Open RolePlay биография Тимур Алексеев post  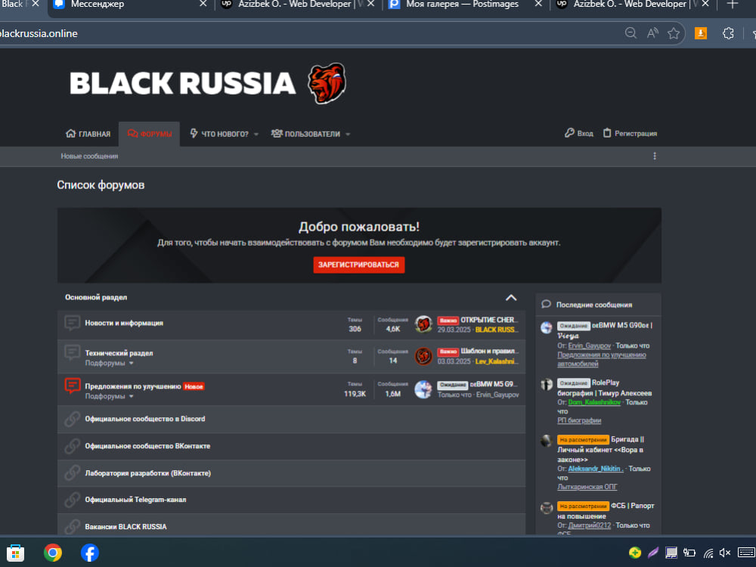605,388
